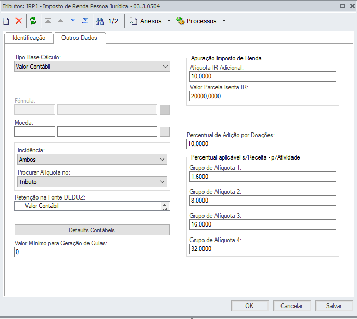Click the Processos gear icon
357x319 pixels.
click(180, 21)
